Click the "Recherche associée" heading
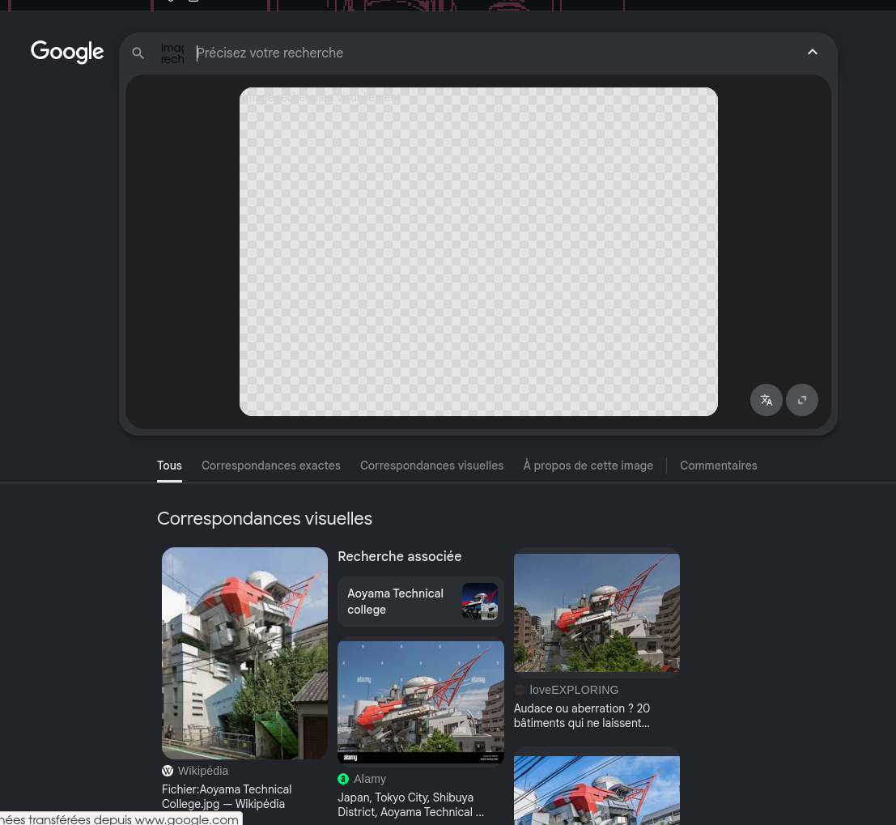The width and height of the screenshot is (896, 825). pyautogui.click(x=399, y=556)
